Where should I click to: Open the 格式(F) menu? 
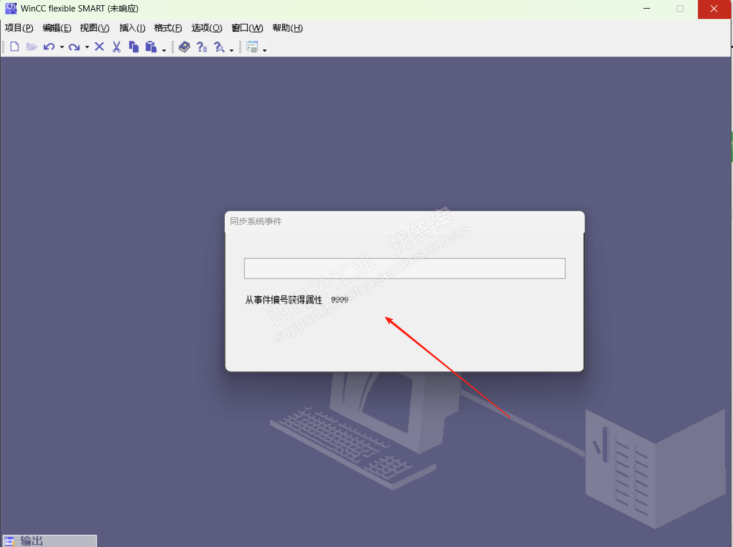[x=168, y=28]
